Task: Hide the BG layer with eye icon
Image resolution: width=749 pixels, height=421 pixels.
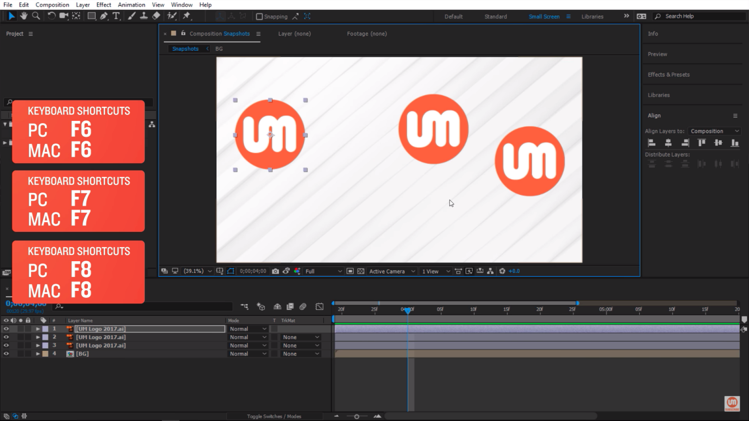Action: [6, 354]
